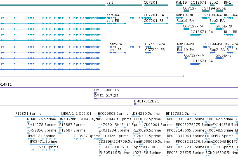Click the Rab19-RB transcript
The height and width of the screenshot is (157, 238).
(x=180, y=18)
